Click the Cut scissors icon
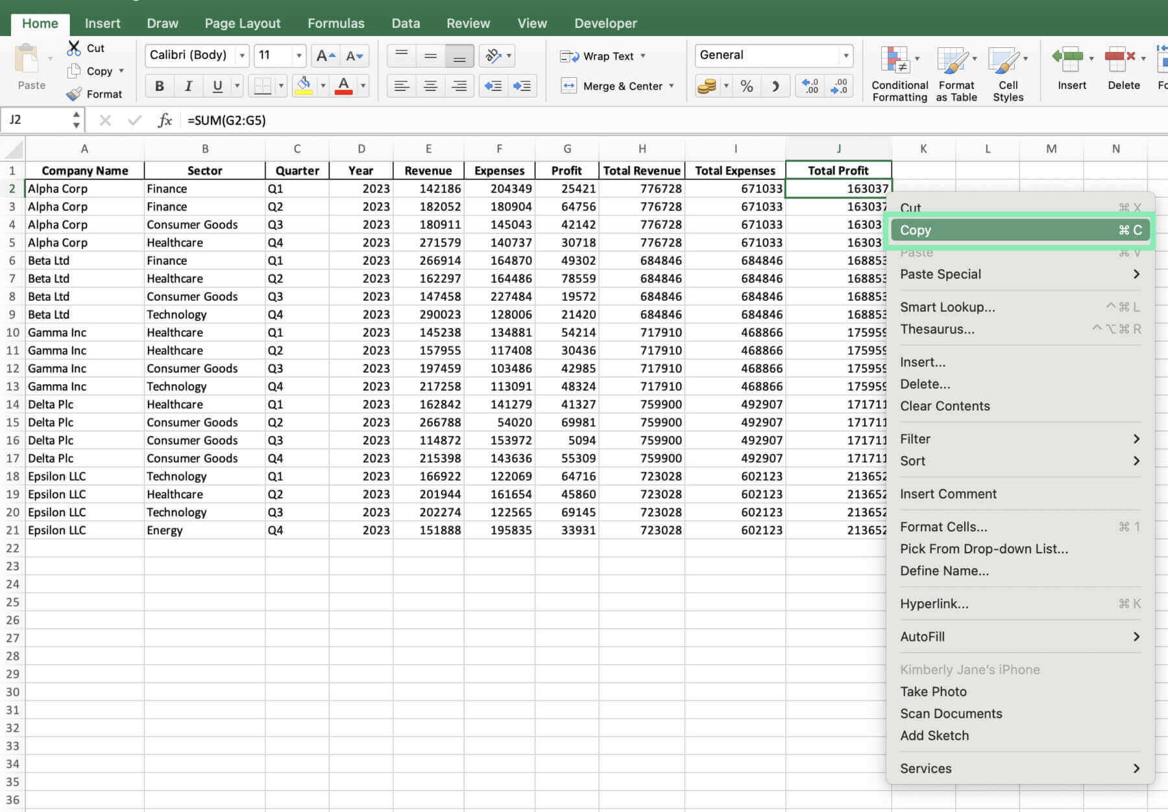 pyautogui.click(x=74, y=48)
